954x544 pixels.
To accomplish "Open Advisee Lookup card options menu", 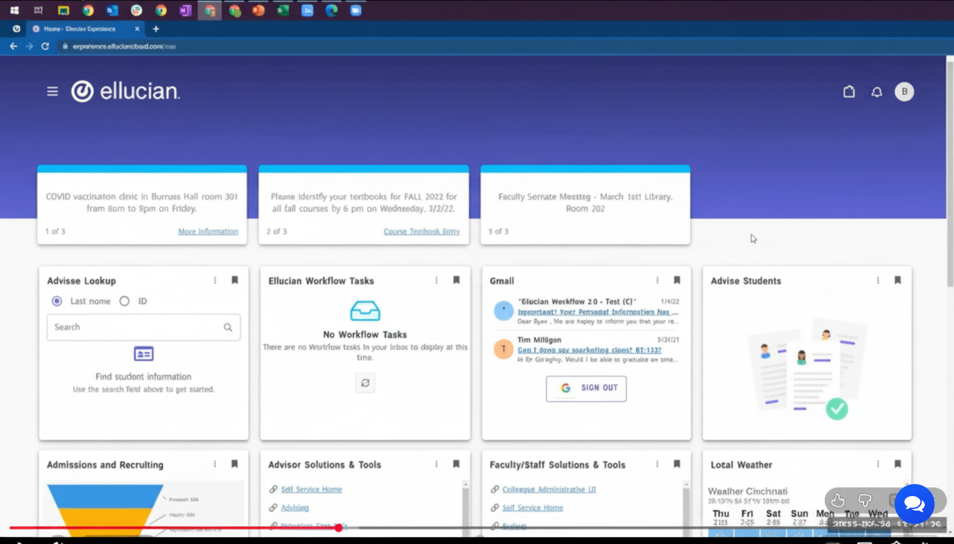I will [215, 280].
